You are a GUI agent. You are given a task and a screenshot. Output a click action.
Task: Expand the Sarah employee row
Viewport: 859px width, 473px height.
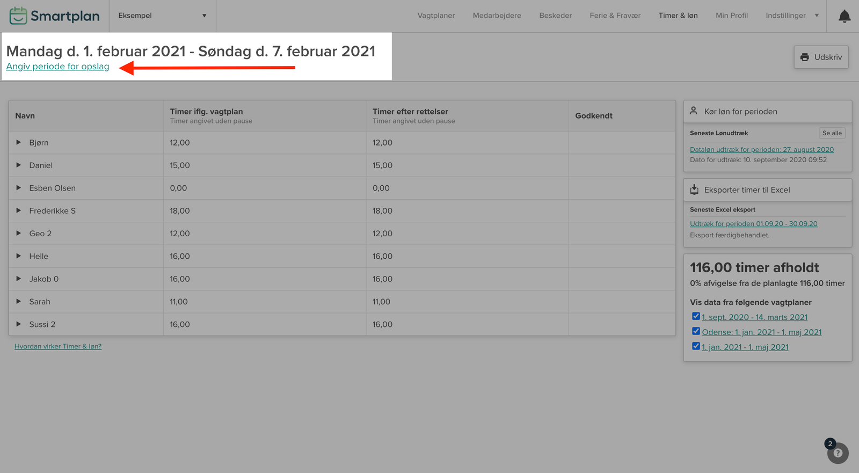tap(19, 301)
